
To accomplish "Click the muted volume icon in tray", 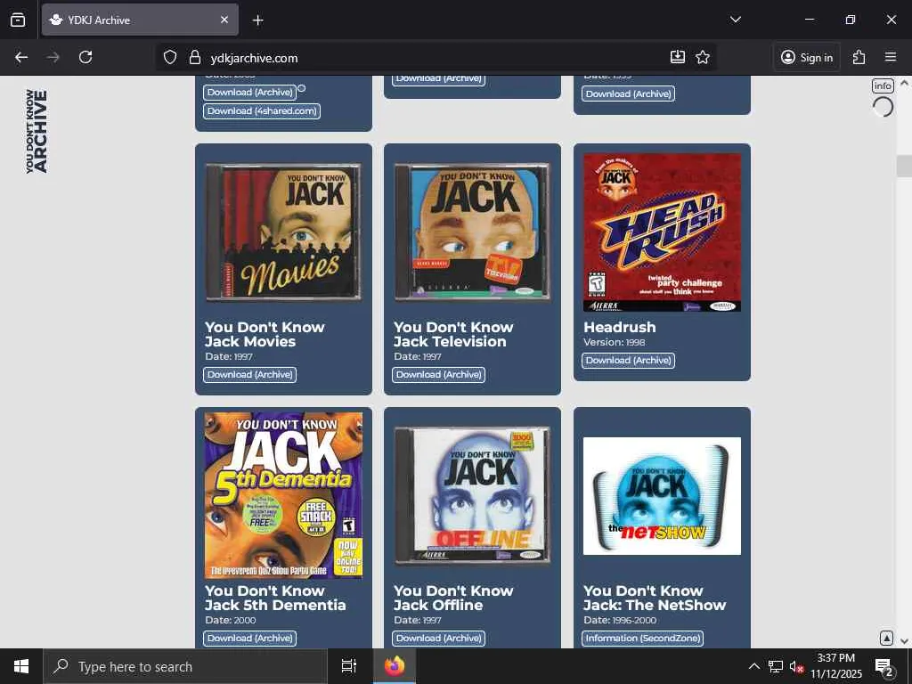I will (795, 666).
